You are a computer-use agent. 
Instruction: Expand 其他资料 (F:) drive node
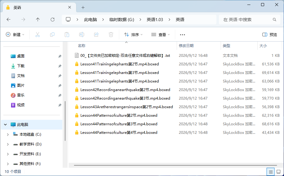click(x=8, y=164)
